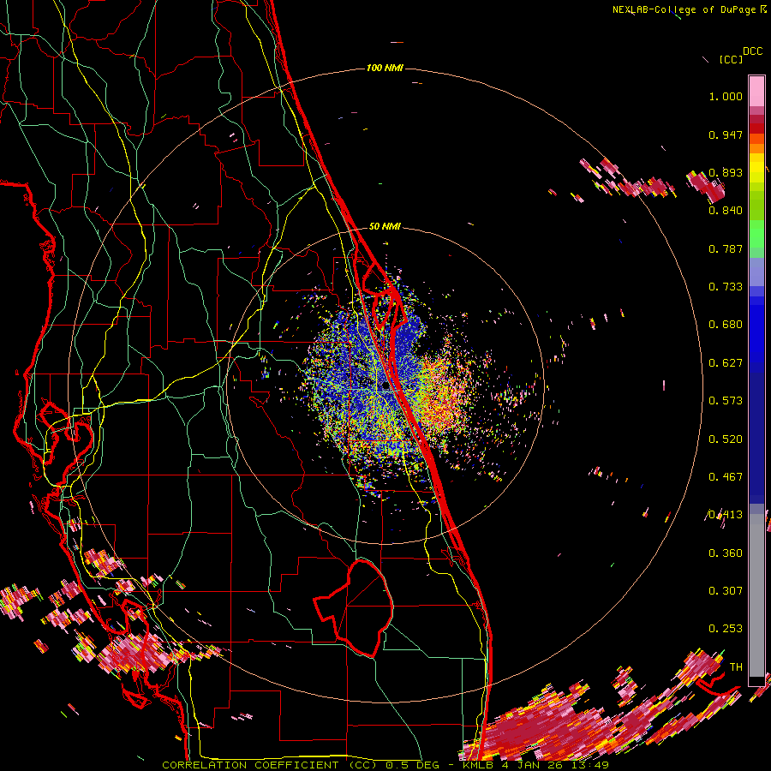The height and width of the screenshot is (771, 771).
Task: Select the 0.627 scale value
Action: tap(726, 363)
